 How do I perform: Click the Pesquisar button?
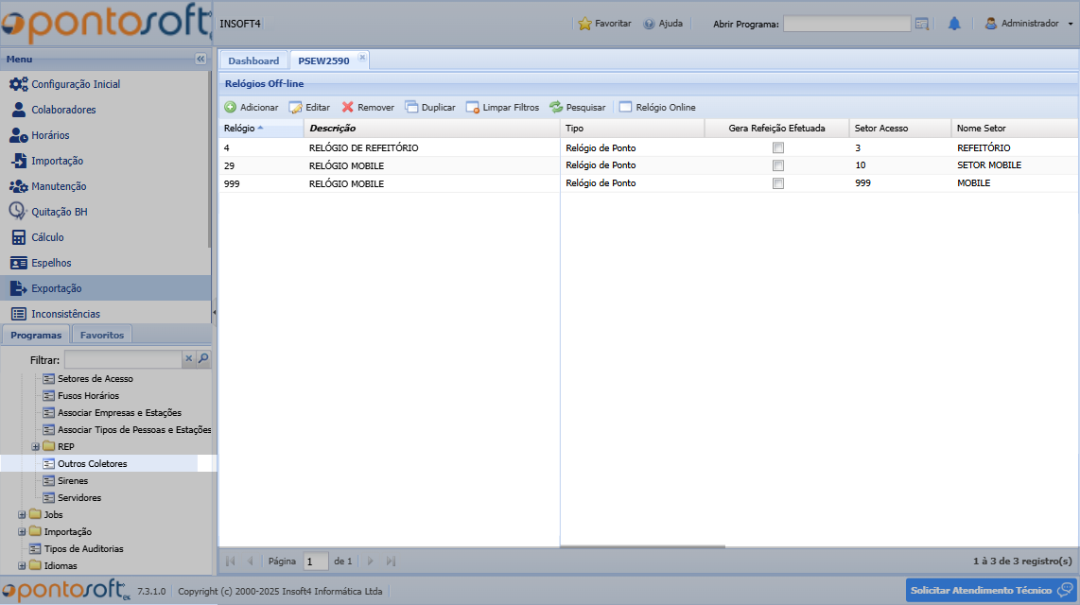[578, 108]
